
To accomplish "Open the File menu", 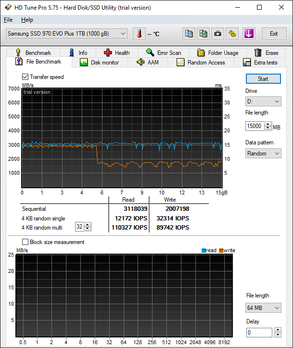I will tap(8, 20).
